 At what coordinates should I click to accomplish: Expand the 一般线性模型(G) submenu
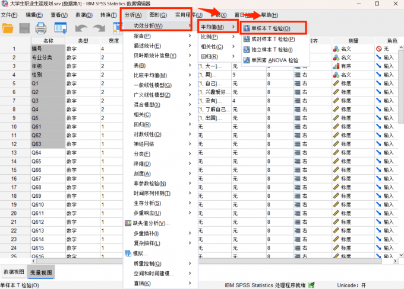160,85
